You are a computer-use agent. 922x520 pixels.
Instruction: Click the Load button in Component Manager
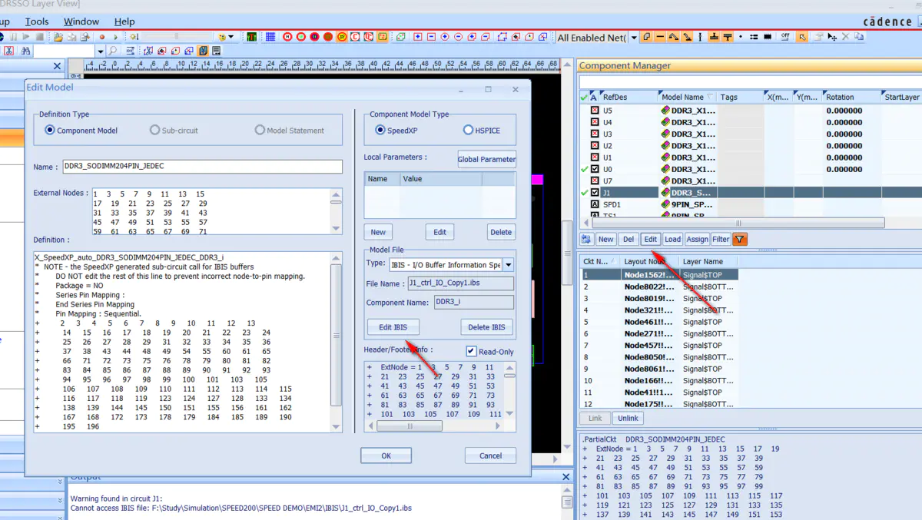tap(672, 240)
